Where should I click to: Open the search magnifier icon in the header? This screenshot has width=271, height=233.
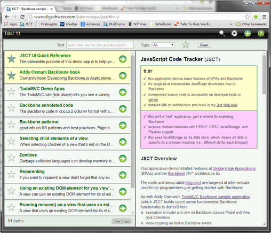(222, 33)
